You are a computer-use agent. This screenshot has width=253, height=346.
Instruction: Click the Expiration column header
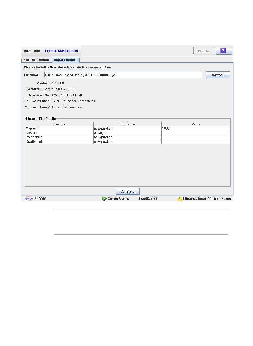click(x=128, y=124)
